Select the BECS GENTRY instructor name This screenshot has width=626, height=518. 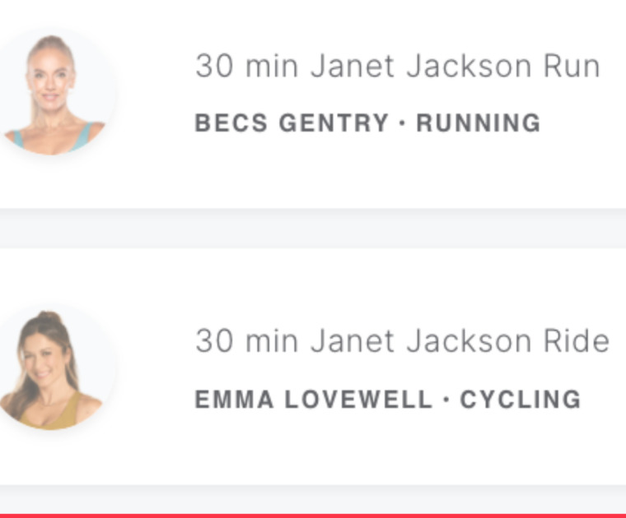tap(292, 123)
